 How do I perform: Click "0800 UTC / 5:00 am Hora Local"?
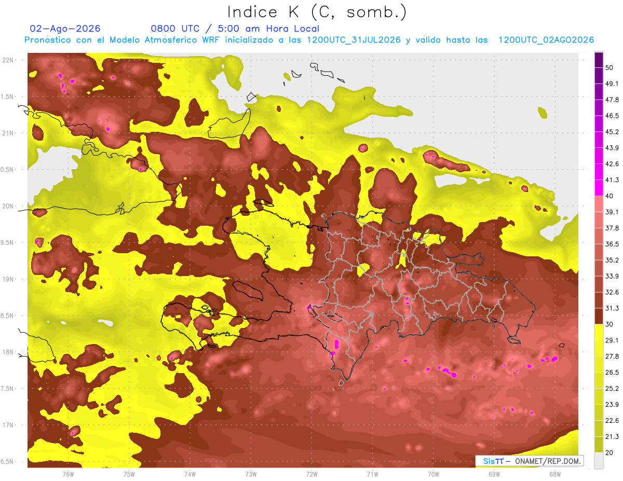click(235, 29)
